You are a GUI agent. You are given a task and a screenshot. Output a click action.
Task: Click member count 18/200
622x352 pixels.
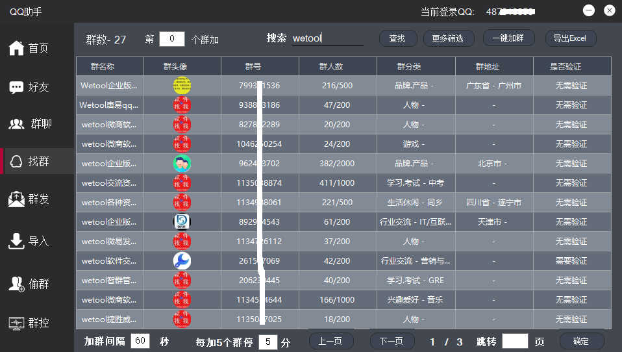(337, 319)
